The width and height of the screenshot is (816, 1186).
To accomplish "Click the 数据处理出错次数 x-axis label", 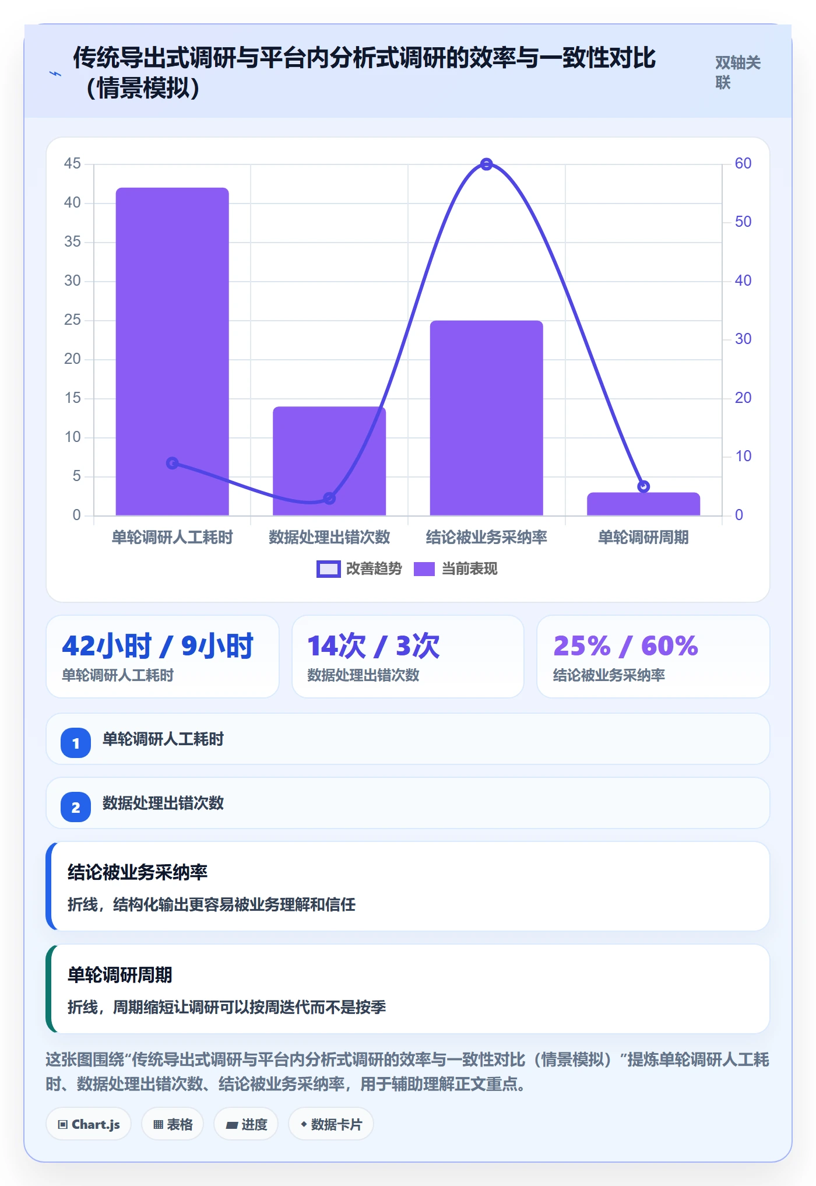I will (x=329, y=537).
